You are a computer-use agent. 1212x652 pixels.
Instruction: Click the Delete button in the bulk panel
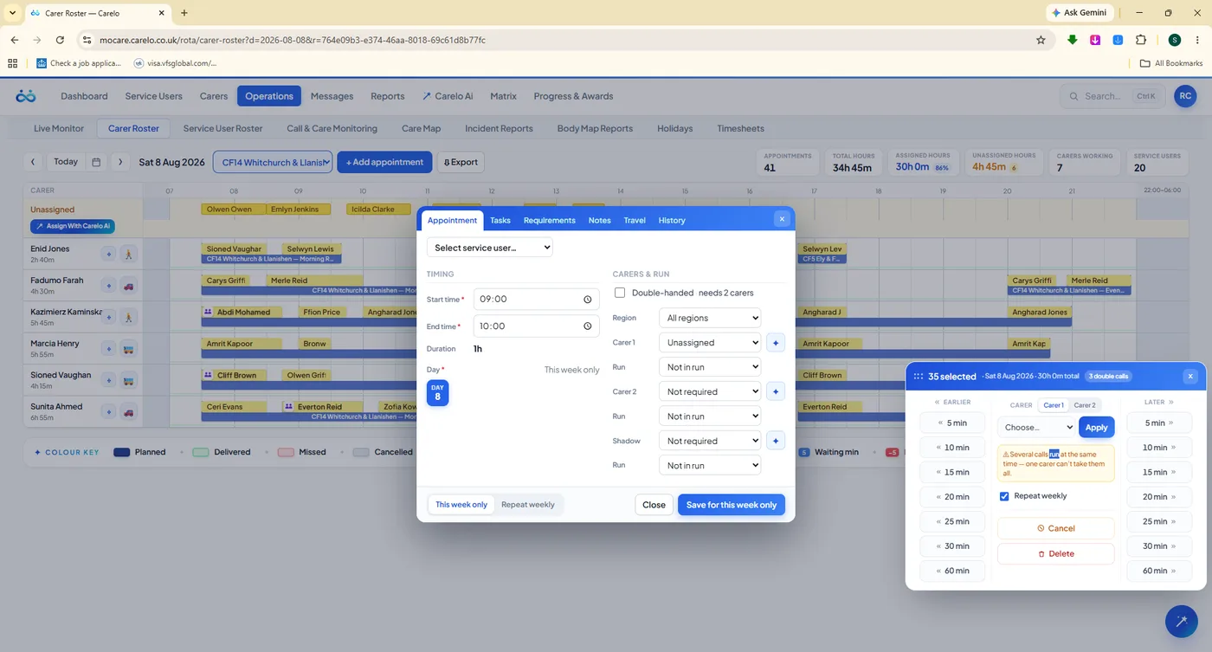click(1055, 553)
